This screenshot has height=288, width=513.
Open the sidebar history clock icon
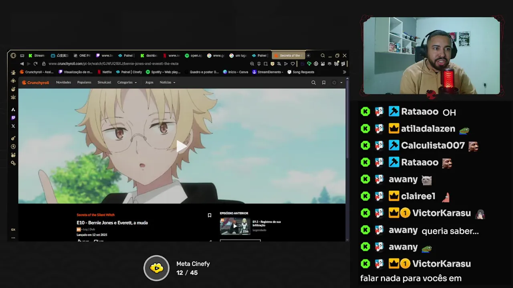coord(13,147)
